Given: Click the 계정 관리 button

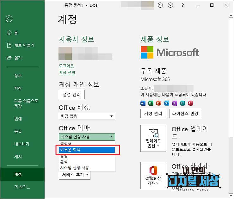Looking at the screenshot, I should [153, 114].
